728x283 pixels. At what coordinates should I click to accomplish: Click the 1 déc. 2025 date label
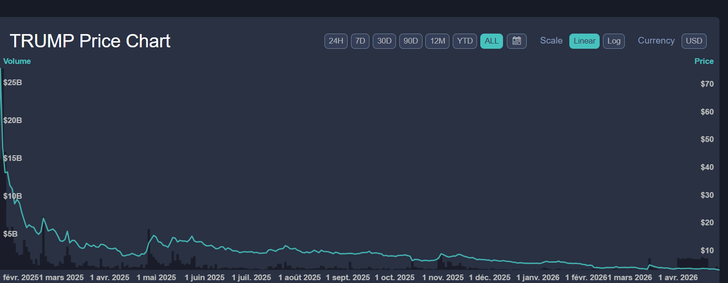pyautogui.click(x=490, y=277)
